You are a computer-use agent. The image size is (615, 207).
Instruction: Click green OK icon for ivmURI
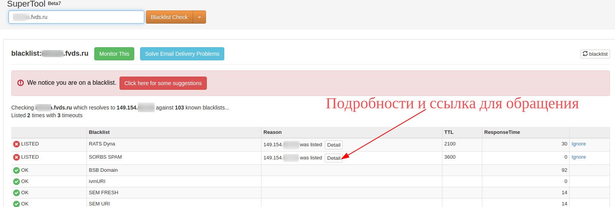tap(16, 182)
